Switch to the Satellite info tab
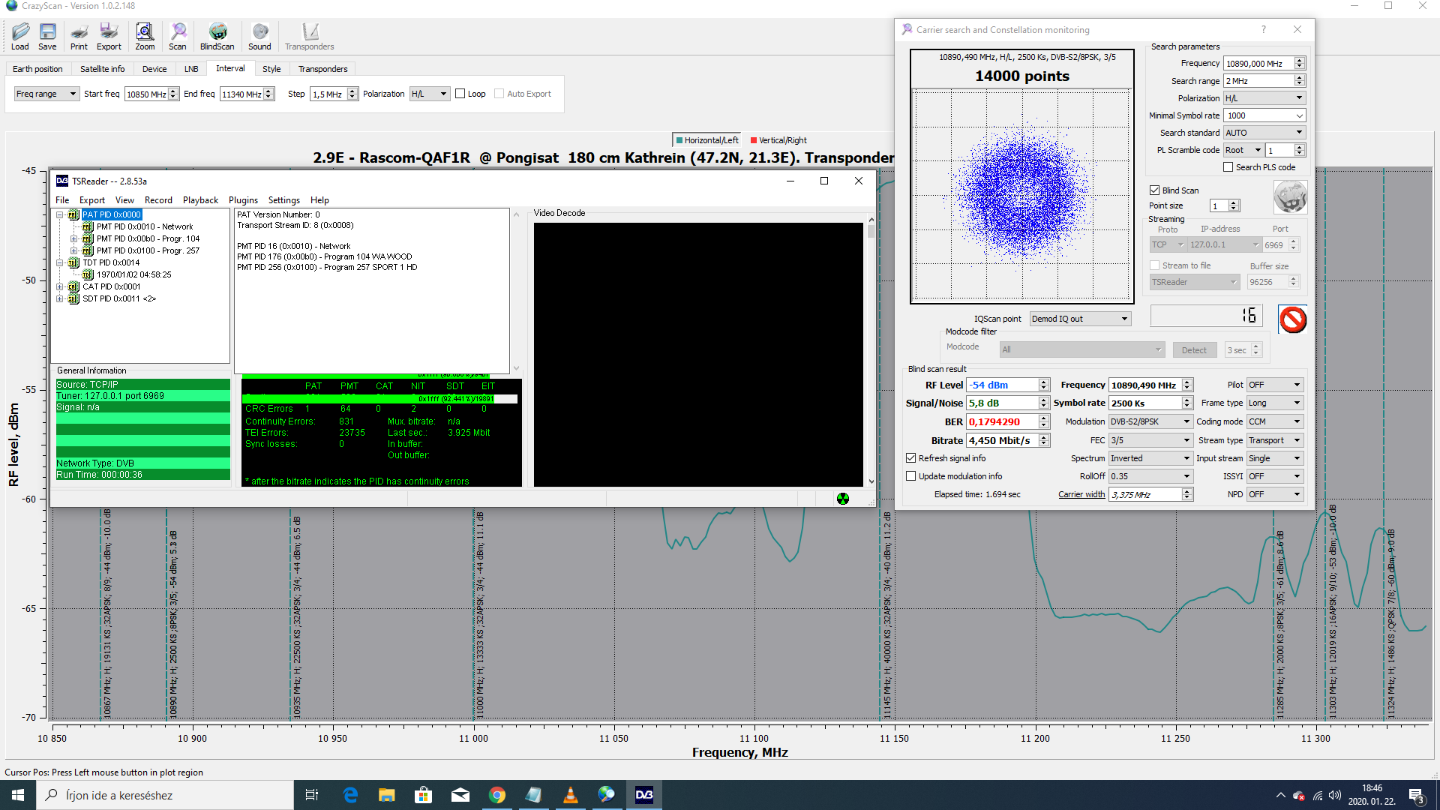 click(x=103, y=69)
